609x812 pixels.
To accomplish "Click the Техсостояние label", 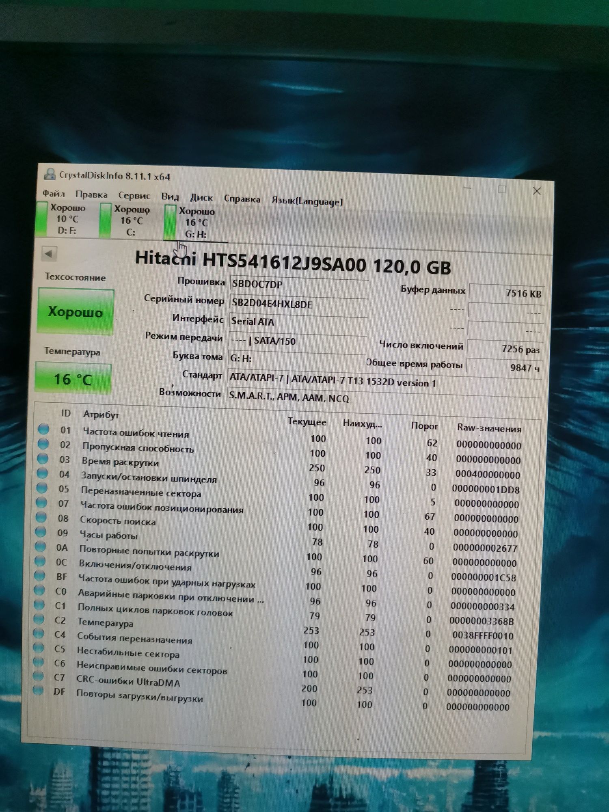I will coord(75,277).
